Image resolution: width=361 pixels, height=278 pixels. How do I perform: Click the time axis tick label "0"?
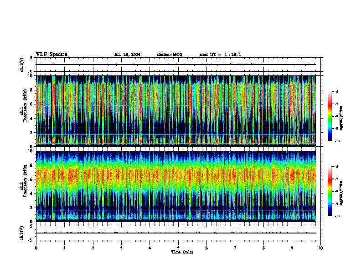pyautogui.click(x=36, y=248)
